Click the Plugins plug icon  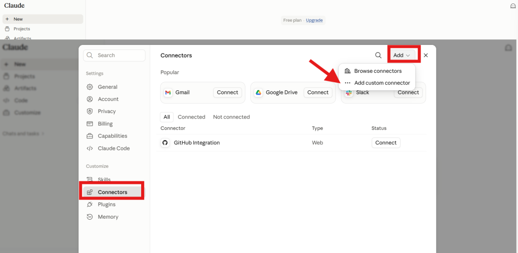(90, 204)
